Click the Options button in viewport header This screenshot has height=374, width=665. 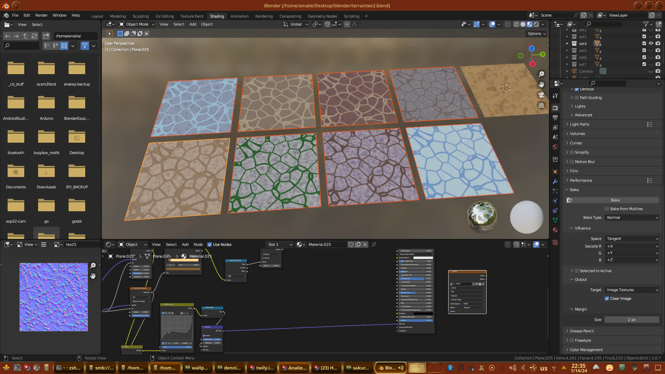pos(536,34)
